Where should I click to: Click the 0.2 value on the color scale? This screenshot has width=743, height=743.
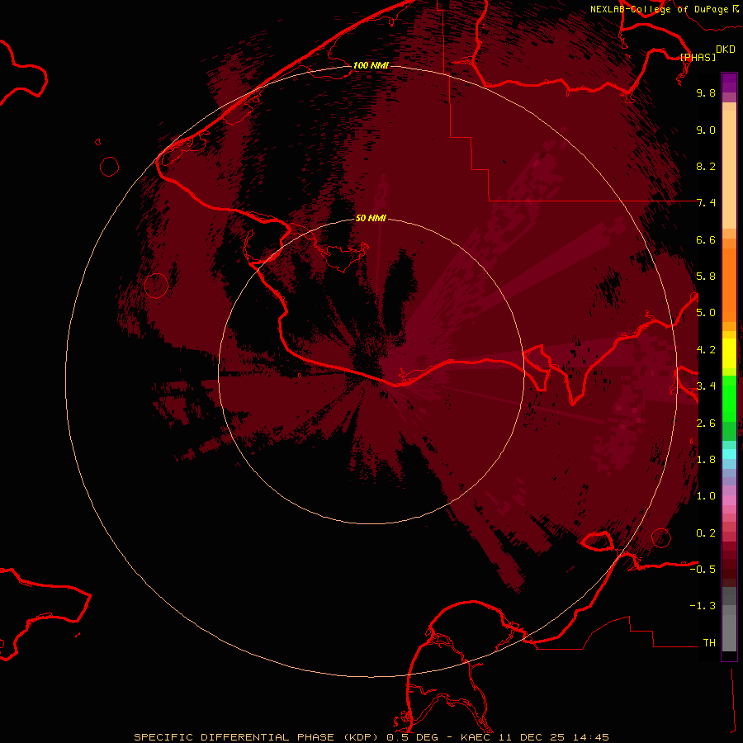706,533
